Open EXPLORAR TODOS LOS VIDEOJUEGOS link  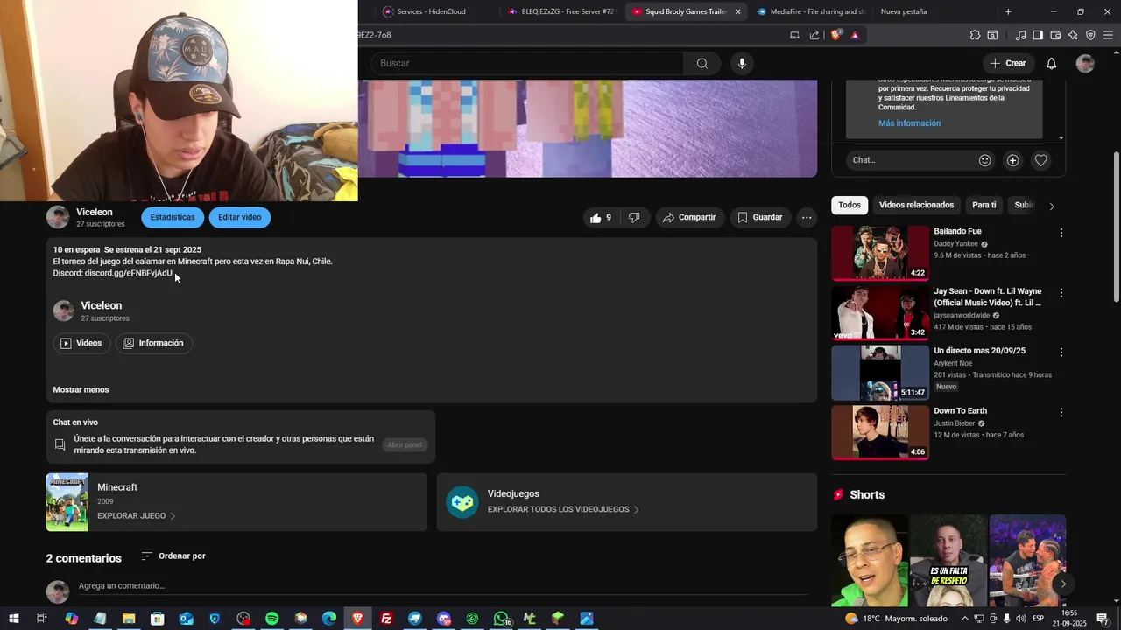(563, 509)
